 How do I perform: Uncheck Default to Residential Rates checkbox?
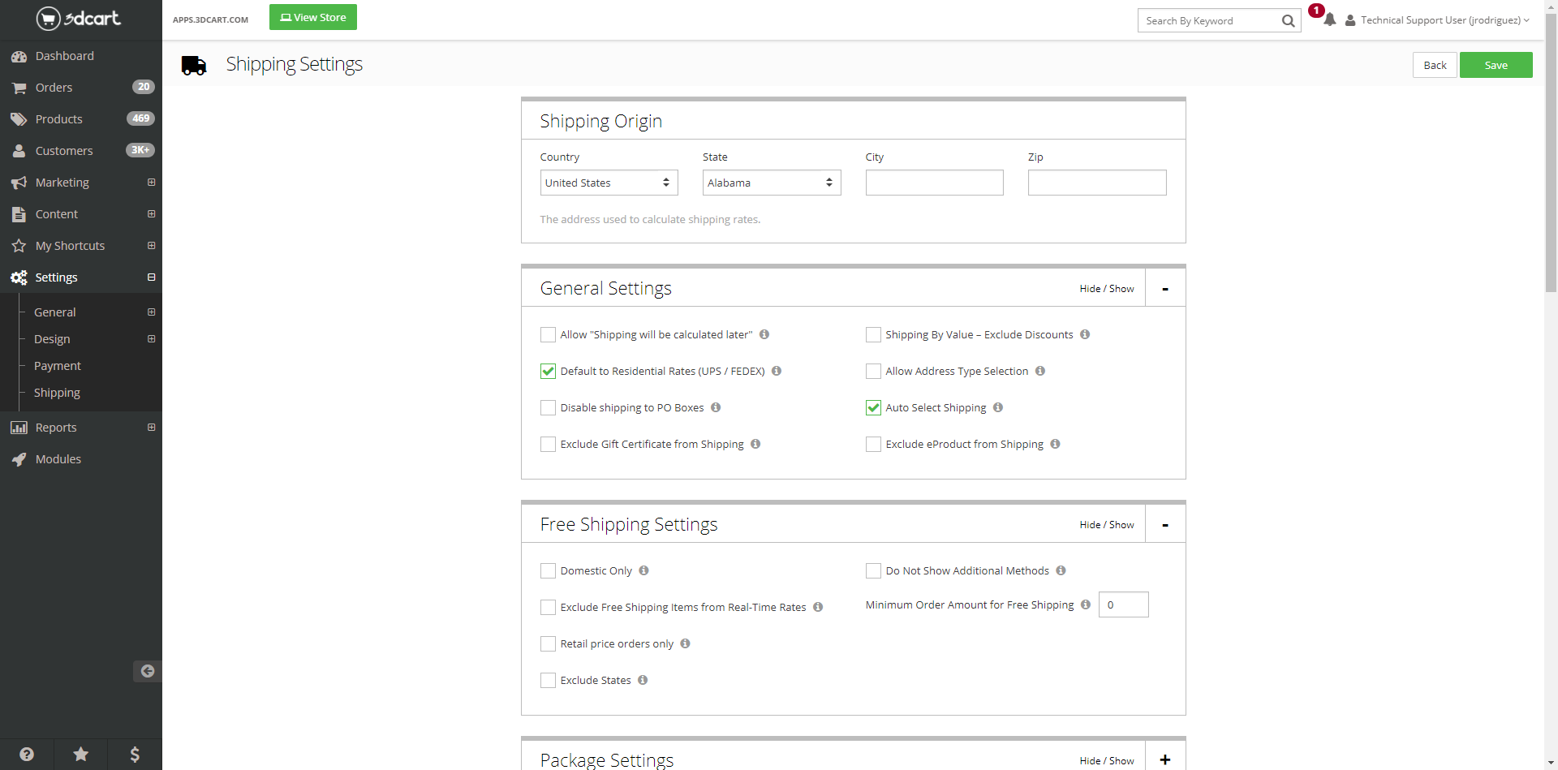pos(549,372)
